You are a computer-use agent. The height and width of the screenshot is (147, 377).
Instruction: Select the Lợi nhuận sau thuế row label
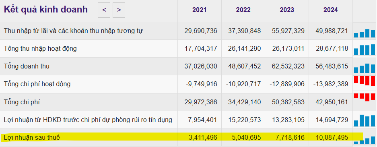tap(32, 138)
